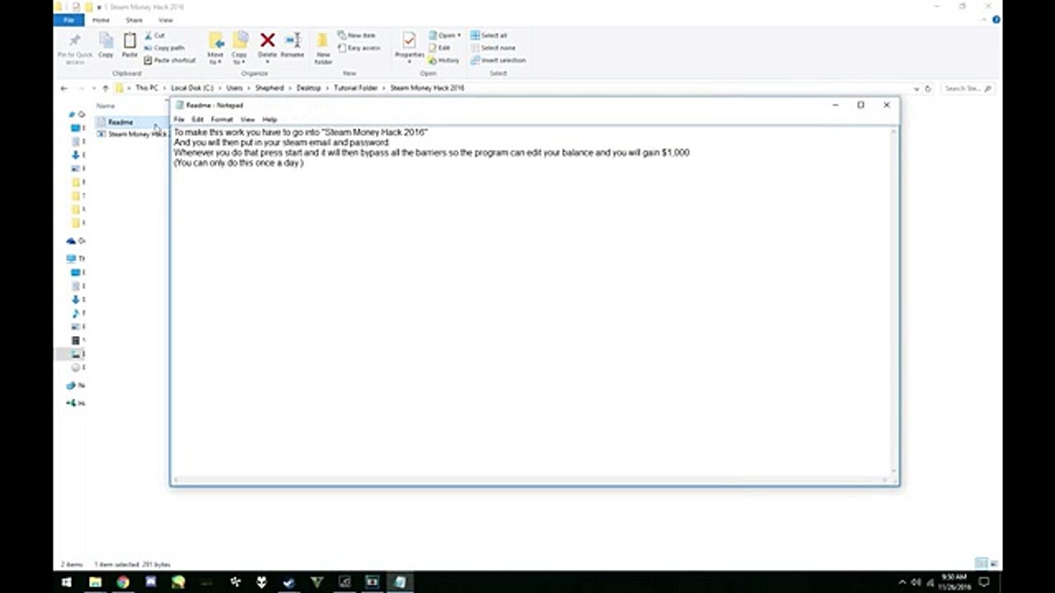Open Google Chrome from the taskbar

point(123,582)
